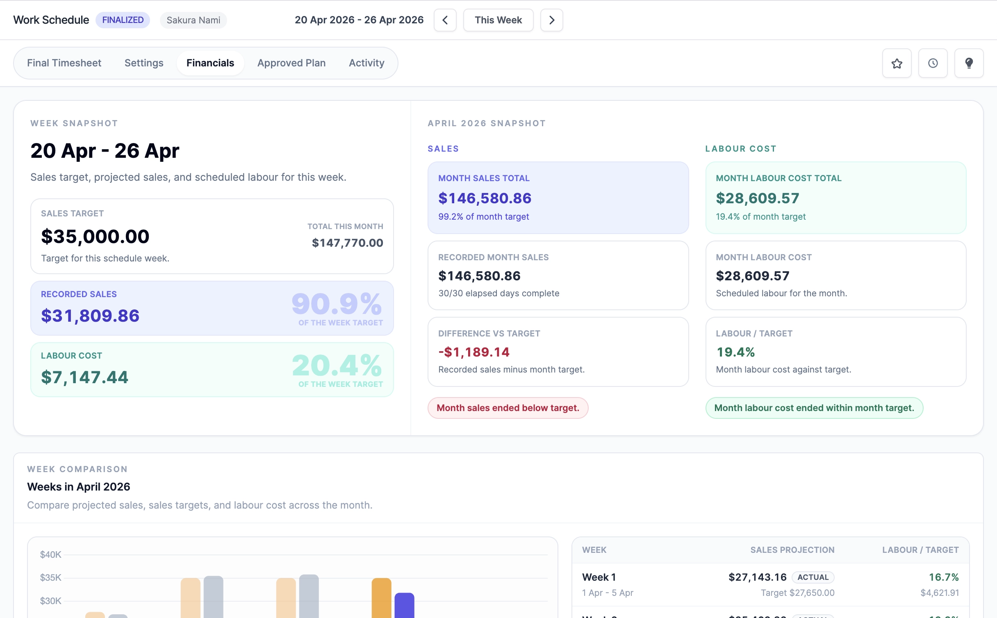997x618 pixels.
Task: Click Week 1 projection $27,143.16
Action: [757, 577]
